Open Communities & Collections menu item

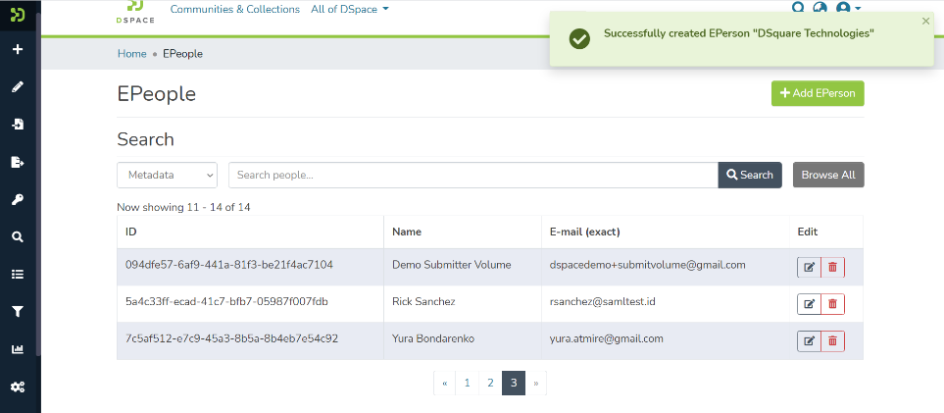coord(235,9)
